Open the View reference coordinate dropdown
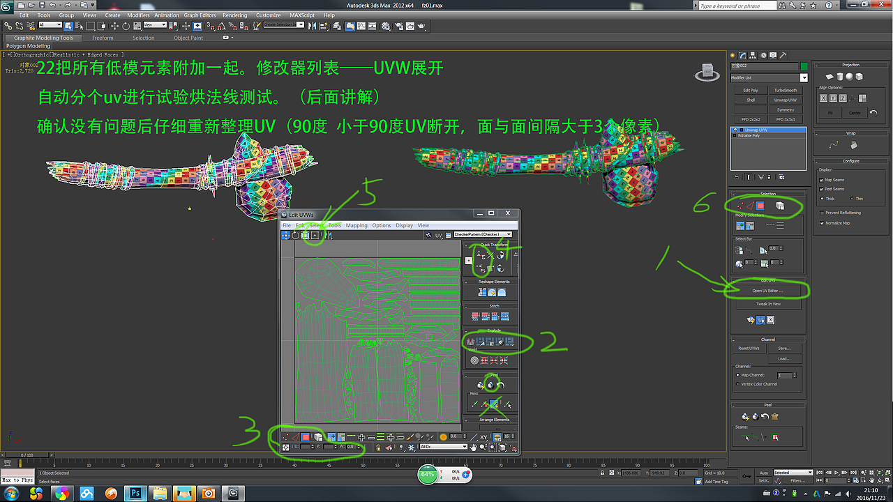Viewport: 893px width, 504px height. (155, 25)
